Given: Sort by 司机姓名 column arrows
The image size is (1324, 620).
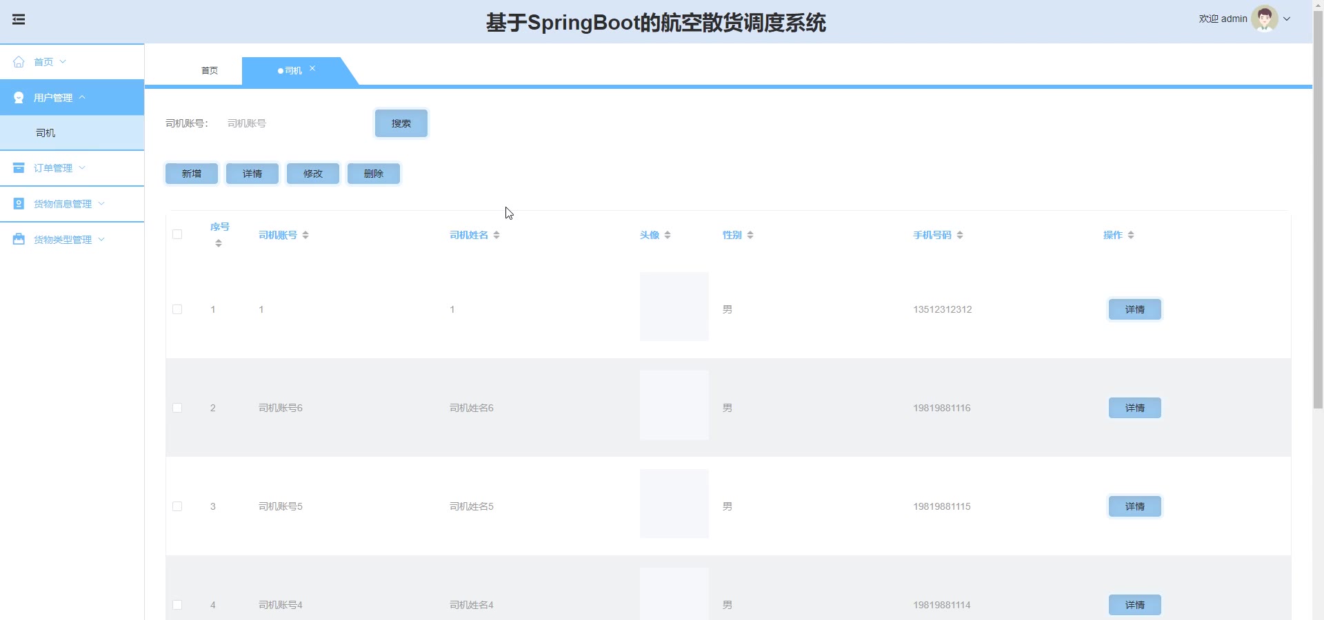Looking at the screenshot, I should [496, 236].
